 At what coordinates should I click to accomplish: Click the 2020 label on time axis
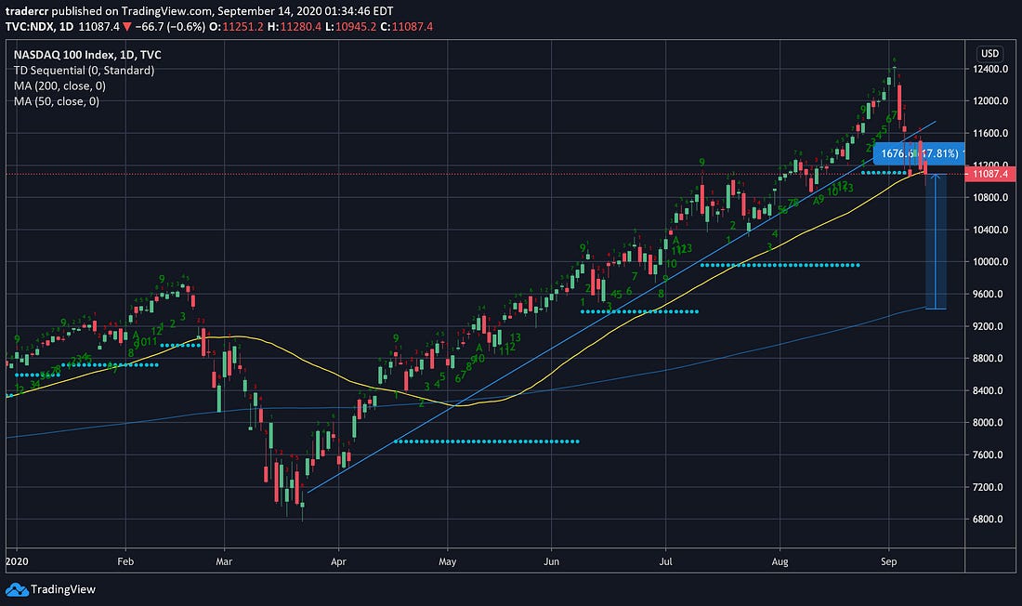tap(17, 561)
